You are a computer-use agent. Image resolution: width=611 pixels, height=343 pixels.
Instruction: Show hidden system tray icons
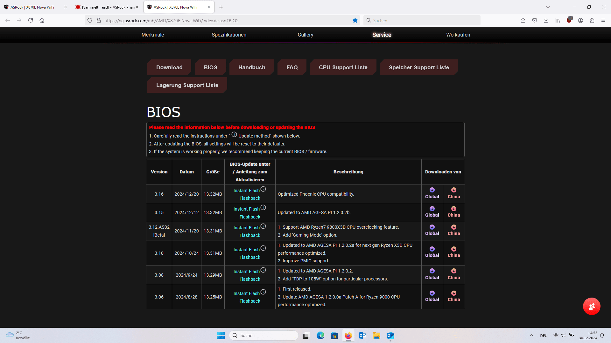[x=531, y=335]
